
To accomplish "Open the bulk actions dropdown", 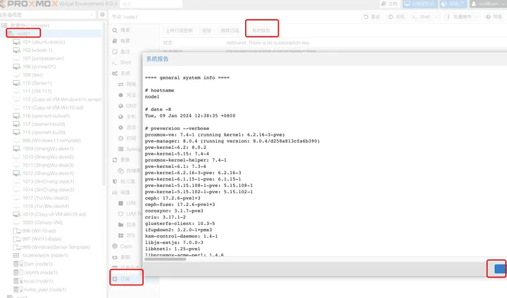I will tap(461, 17).
